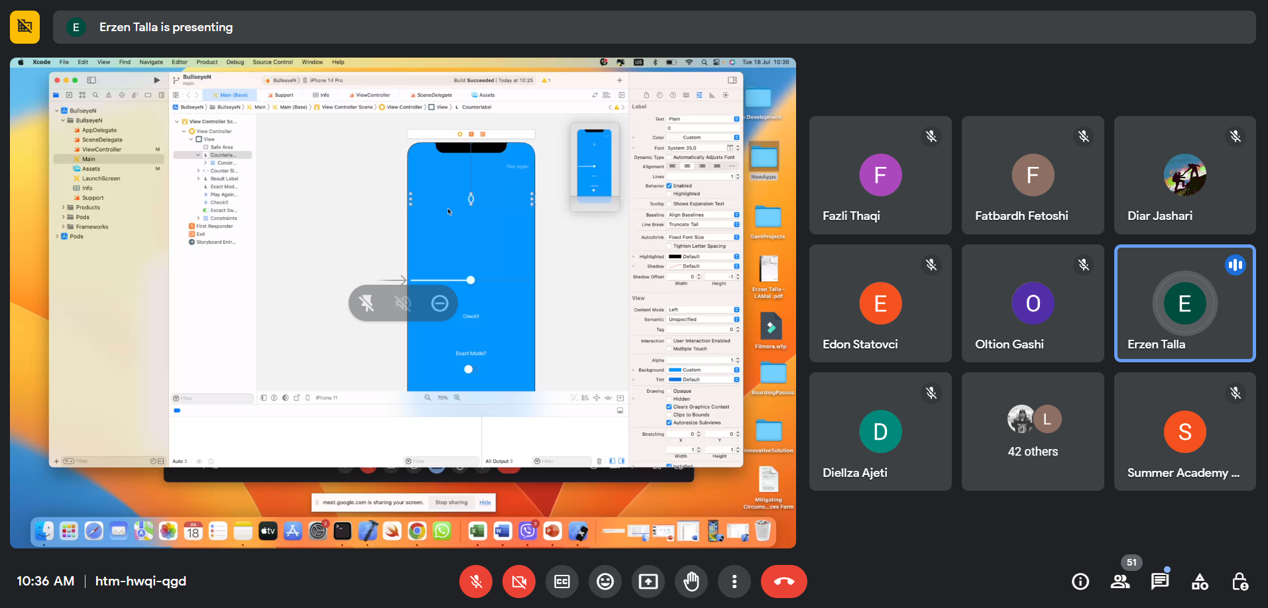Viewport: 1268px width, 608px height.
Task: Open host controls lock icon
Action: click(x=1239, y=582)
